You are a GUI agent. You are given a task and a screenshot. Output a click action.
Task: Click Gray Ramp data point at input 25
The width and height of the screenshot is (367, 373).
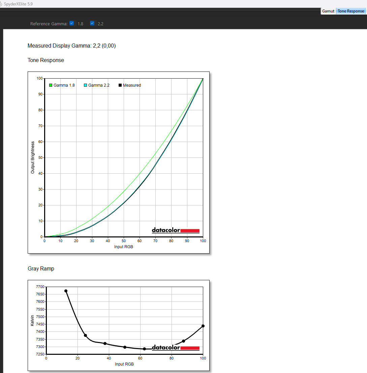point(85,335)
